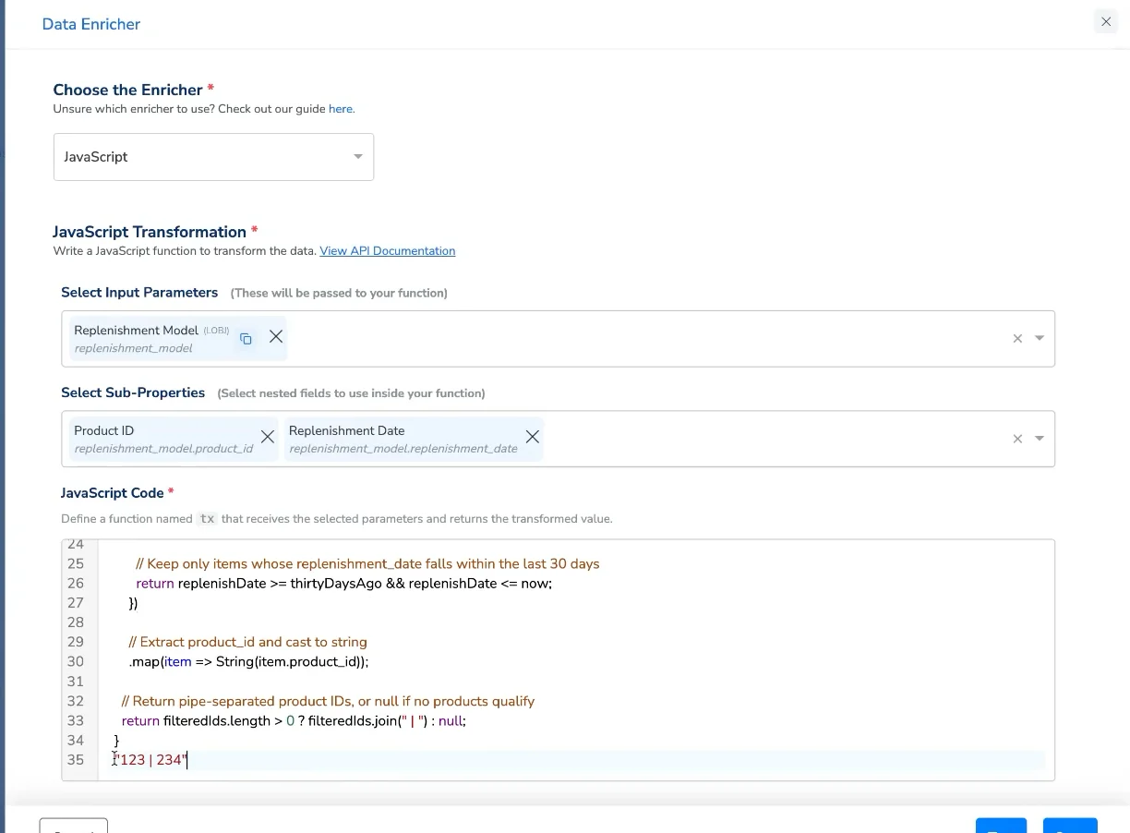Click the comment on line 29
The image size is (1130, 833).
pos(247,642)
